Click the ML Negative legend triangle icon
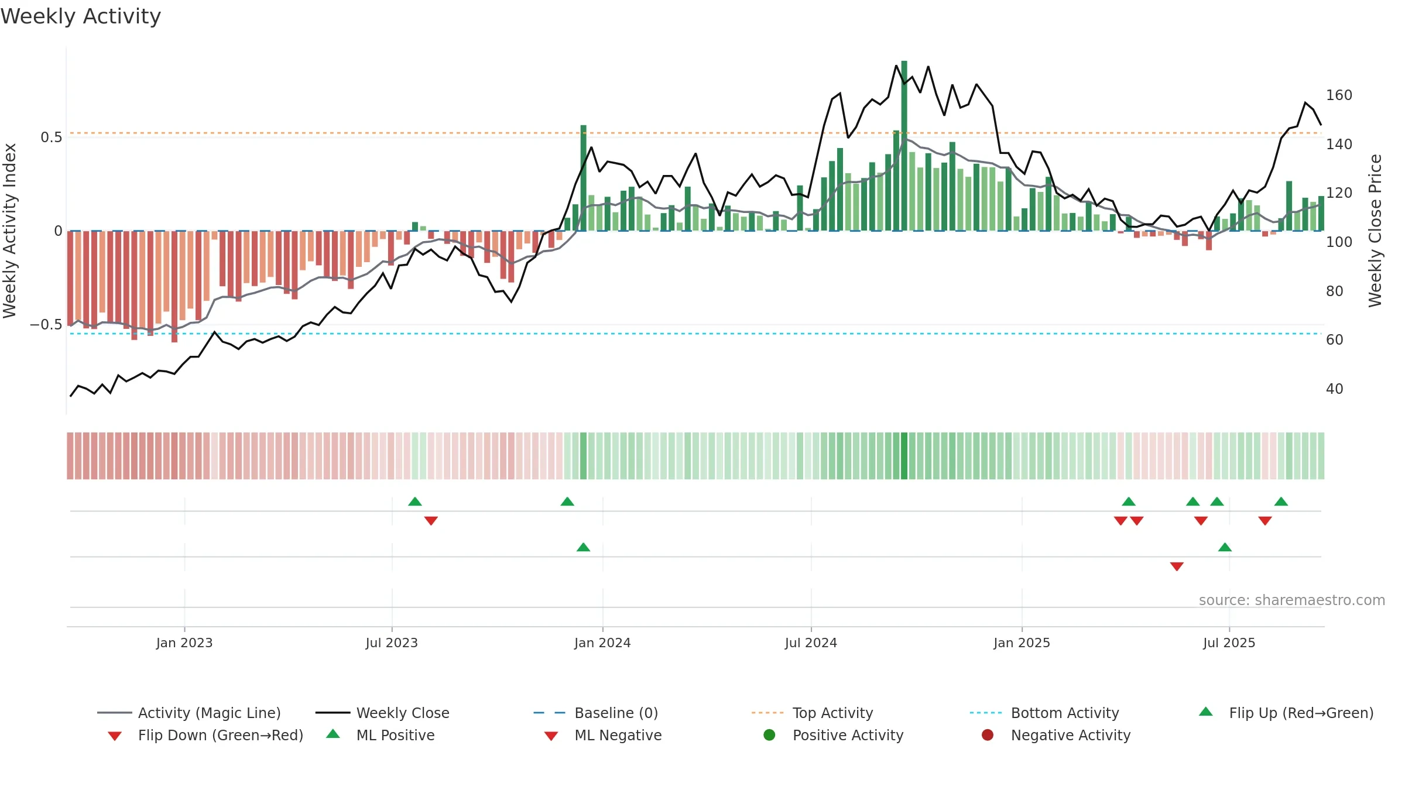The width and height of the screenshot is (1405, 790). pos(551,736)
